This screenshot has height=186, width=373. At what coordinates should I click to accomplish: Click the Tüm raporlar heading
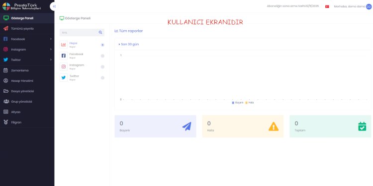coord(131,31)
